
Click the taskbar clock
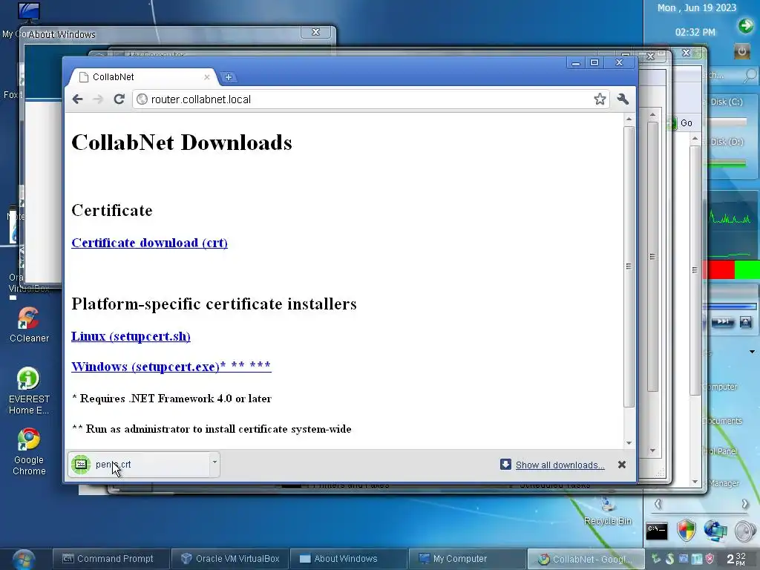click(736, 559)
